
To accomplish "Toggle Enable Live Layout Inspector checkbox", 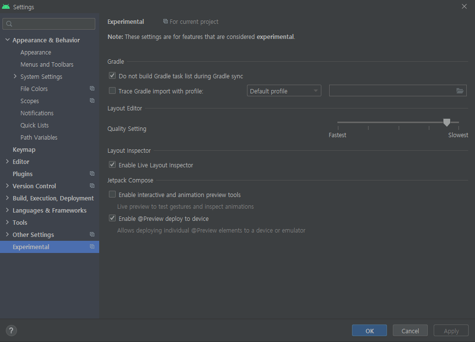I will click(x=112, y=164).
